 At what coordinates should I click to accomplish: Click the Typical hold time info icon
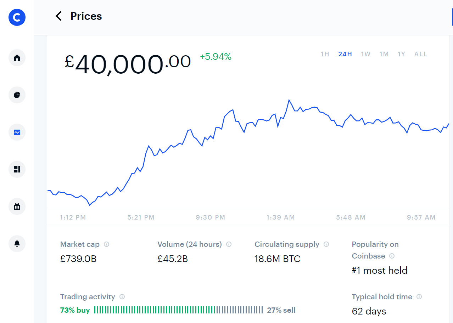419,297
